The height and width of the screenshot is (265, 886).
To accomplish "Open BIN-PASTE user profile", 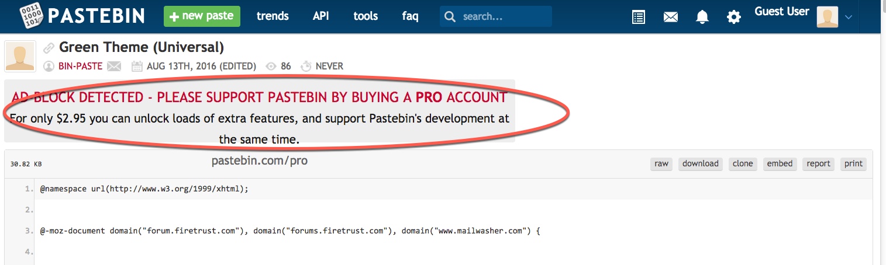I will pos(81,66).
